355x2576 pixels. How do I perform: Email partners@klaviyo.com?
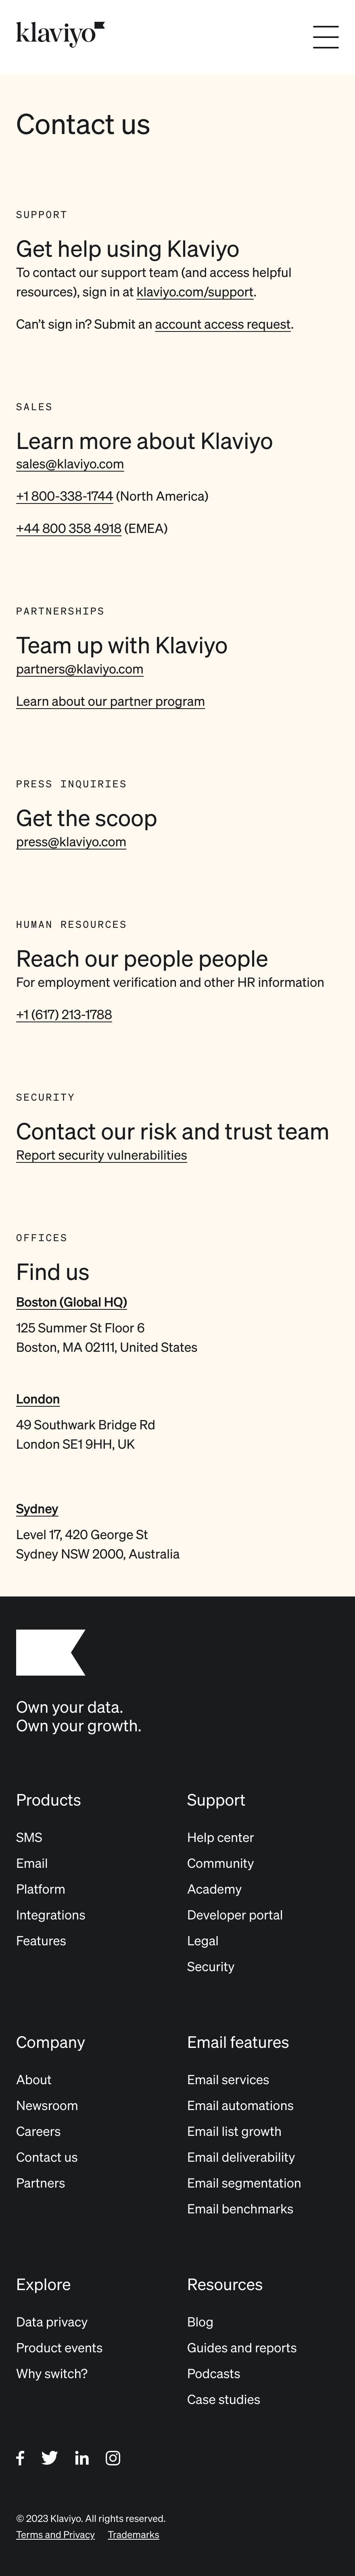pyautogui.click(x=80, y=669)
